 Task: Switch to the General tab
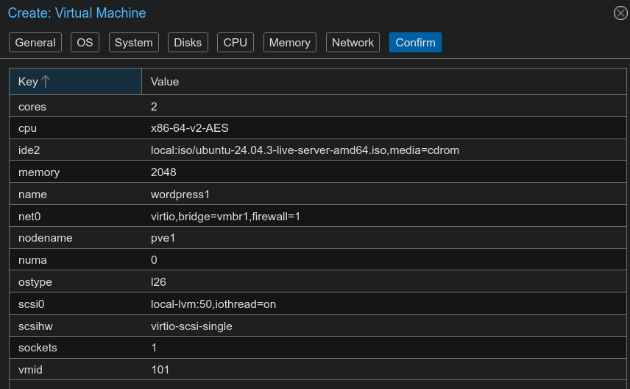(35, 43)
